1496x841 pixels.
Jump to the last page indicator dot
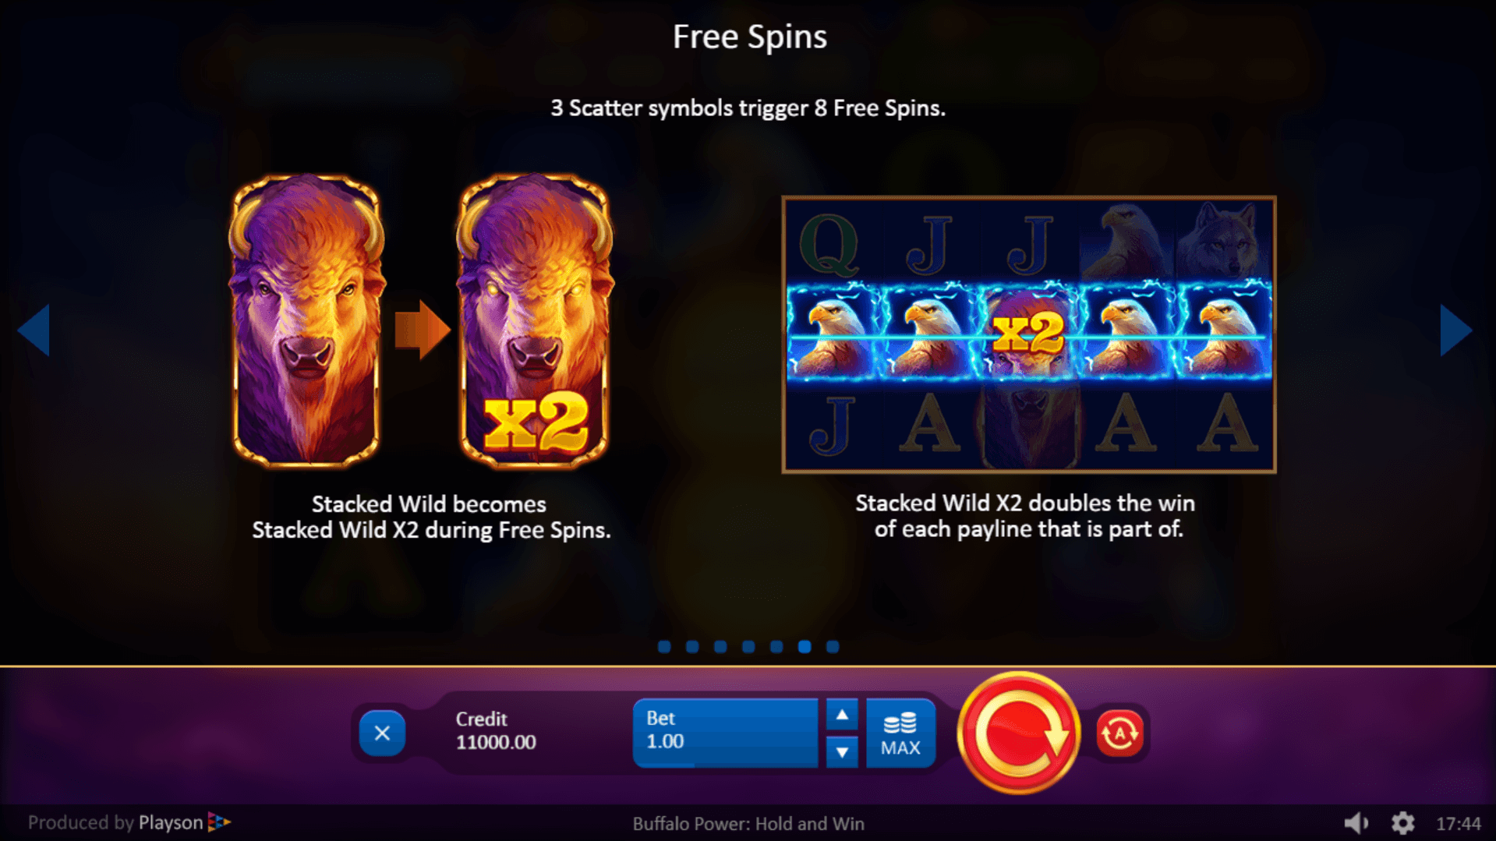pos(833,647)
